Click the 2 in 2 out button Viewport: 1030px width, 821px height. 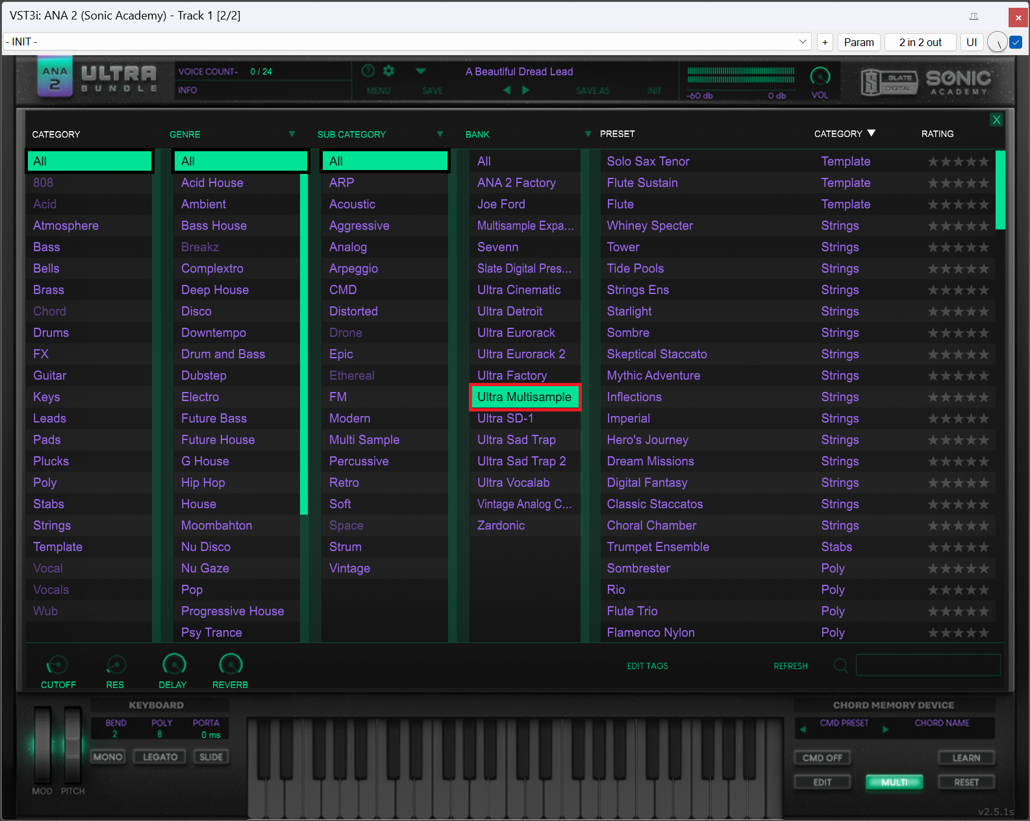coord(920,42)
